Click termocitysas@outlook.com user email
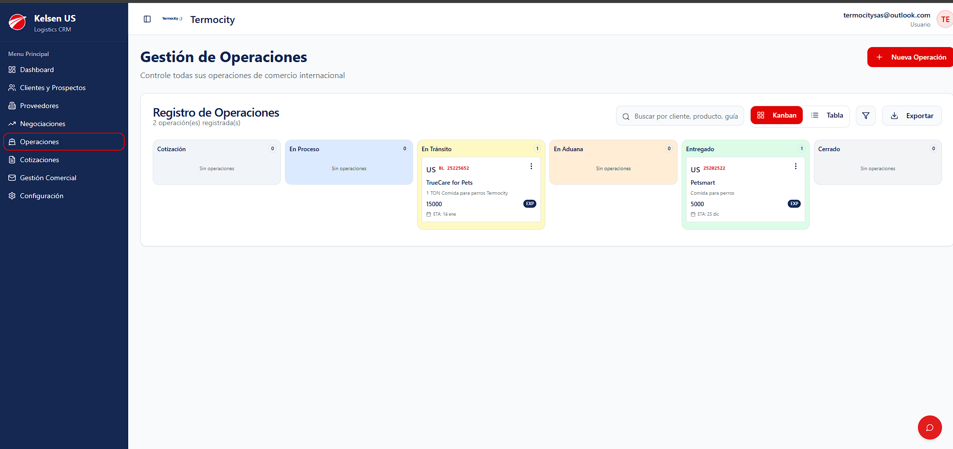 click(x=887, y=15)
